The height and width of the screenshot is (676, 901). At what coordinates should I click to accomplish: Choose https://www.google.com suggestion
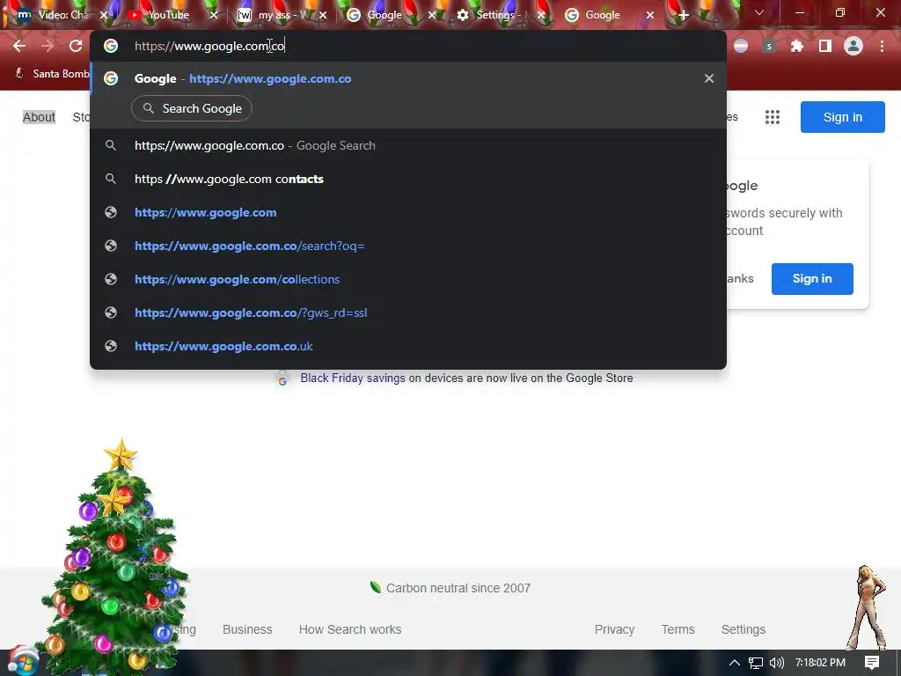[408, 212]
